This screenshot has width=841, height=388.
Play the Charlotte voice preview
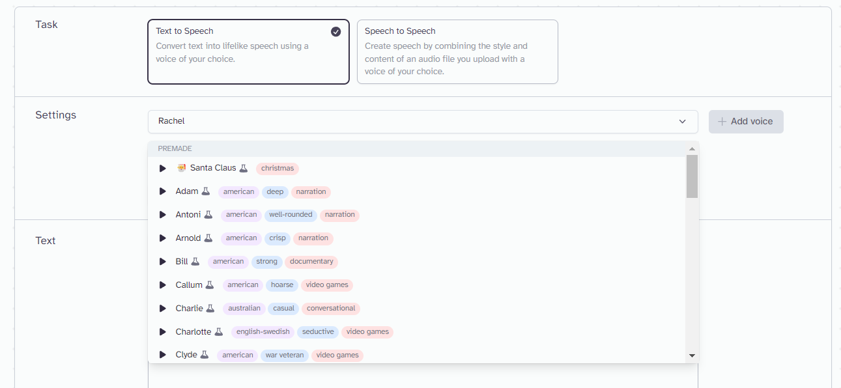pyautogui.click(x=163, y=332)
